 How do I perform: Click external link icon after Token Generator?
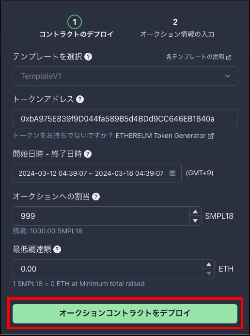click(x=211, y=136)
